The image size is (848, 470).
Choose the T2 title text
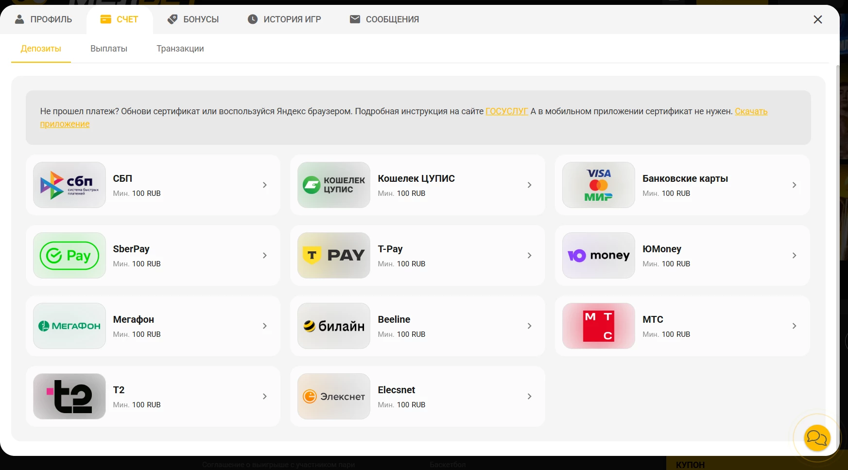pyautogui.click(x=119, y=390)
